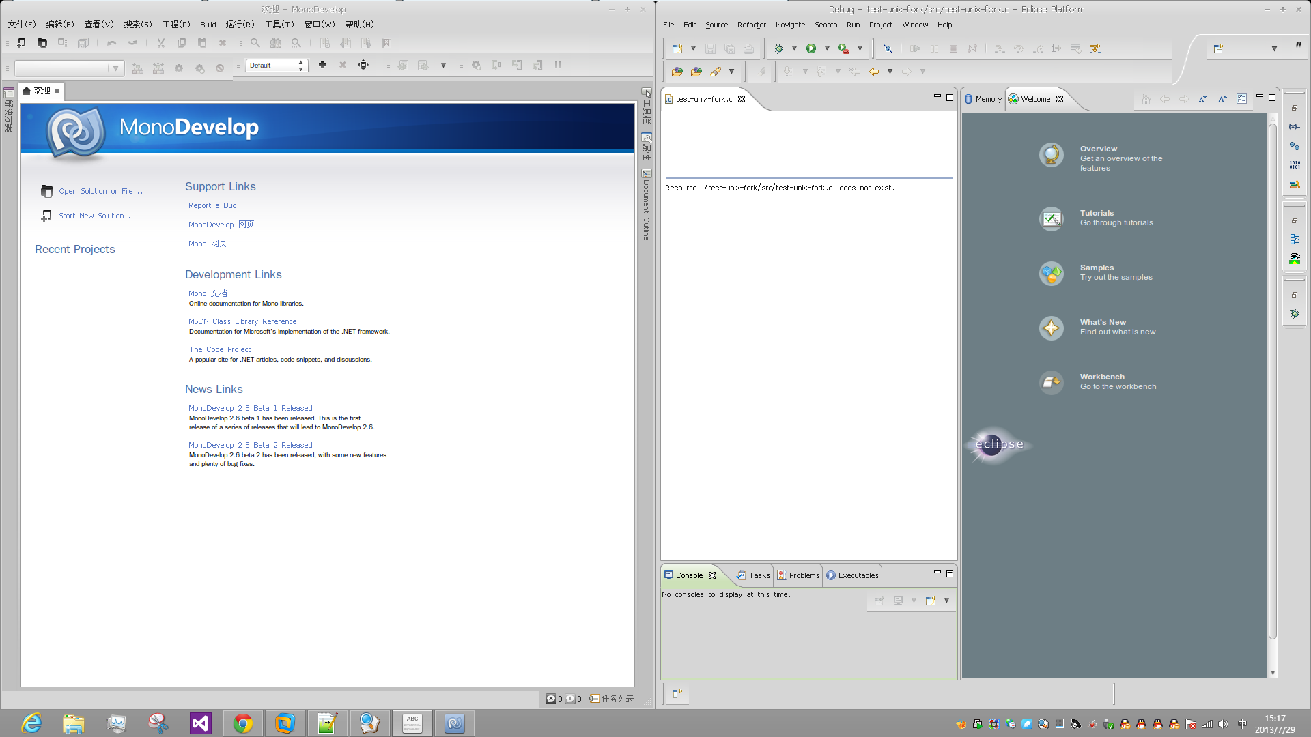The height and width of the screenshot is (737, 1311).
Task: Click the Welcome view vertical scrollbar
Action: [x=1273, y=382]
